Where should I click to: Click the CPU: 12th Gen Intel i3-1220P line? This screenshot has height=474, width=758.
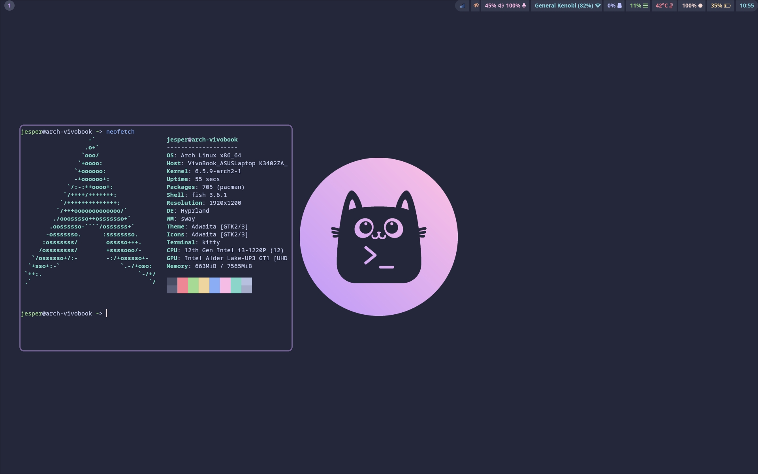coord(225,250)
